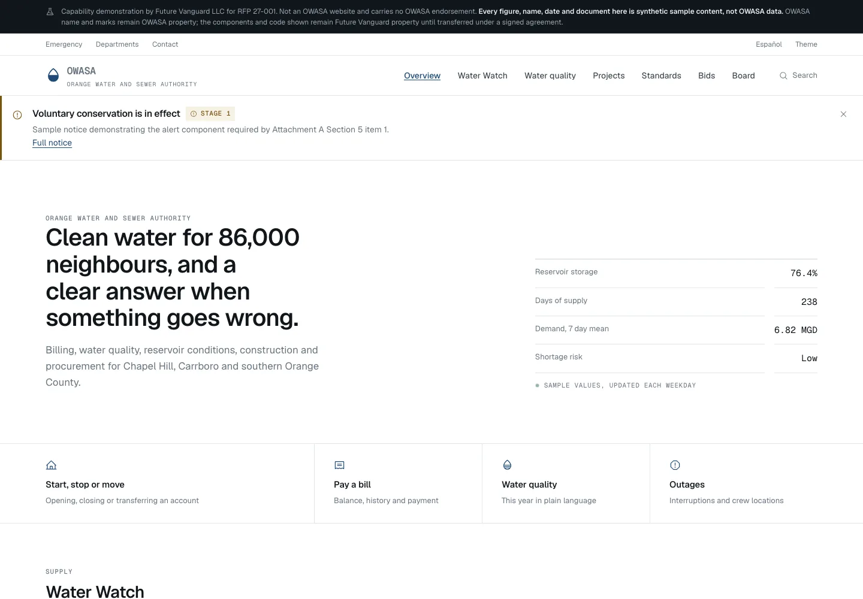This screenshot has height=599, width=863.
Task: Open the Full notice link
Action: click(52, 143)
